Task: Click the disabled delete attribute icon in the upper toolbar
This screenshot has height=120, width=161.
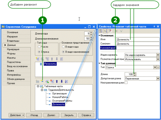Action: click(47, 59)
